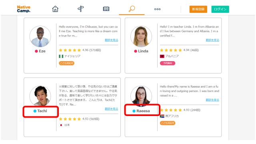Click Eze's red status dot
The height and width of the screenshot is (144, 256).
coord(36,51)
